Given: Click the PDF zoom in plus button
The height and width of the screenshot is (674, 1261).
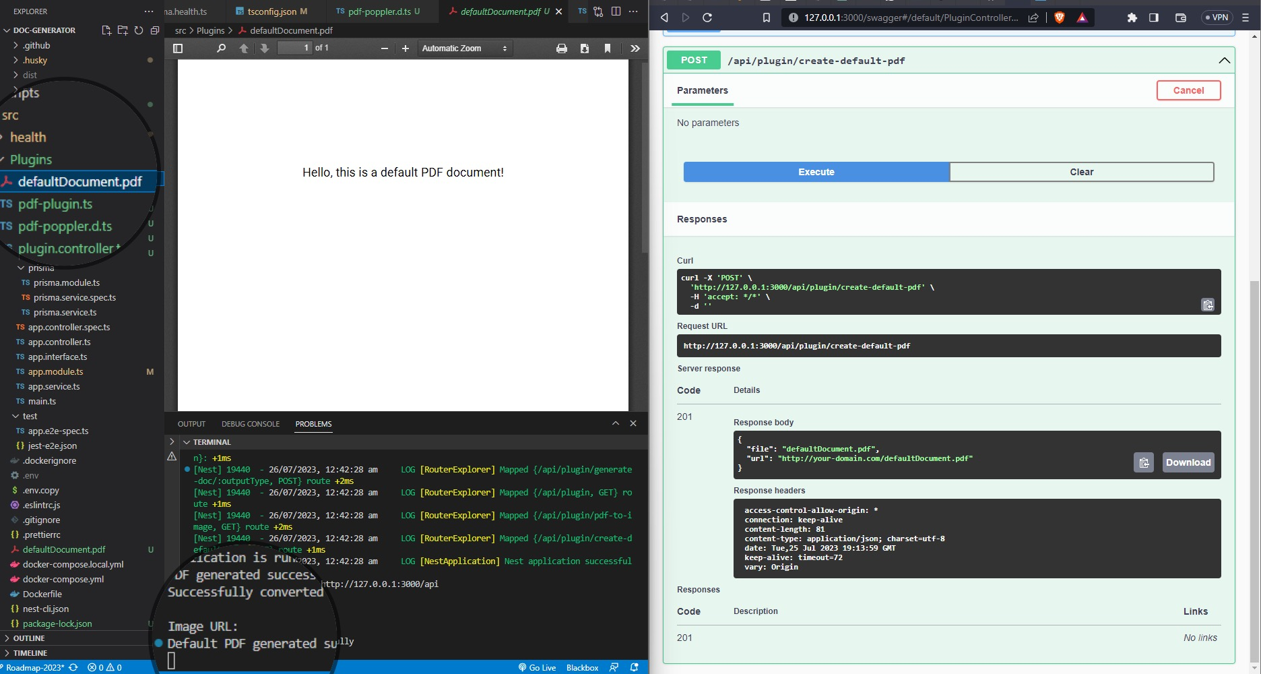Looking at the screenshot, I should (406, 49).
